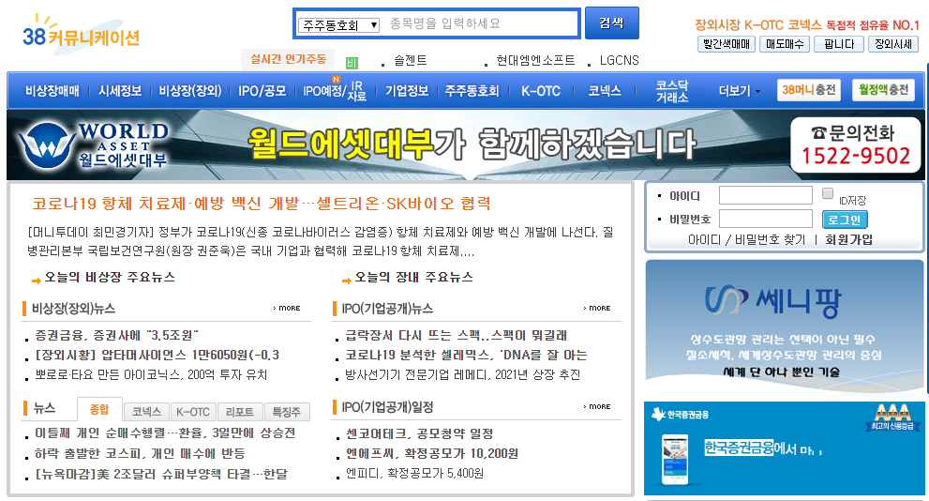Open the news item 하락 출발한 코스피
The width and height of the screenshot is (929, 501).
[140, 453]
